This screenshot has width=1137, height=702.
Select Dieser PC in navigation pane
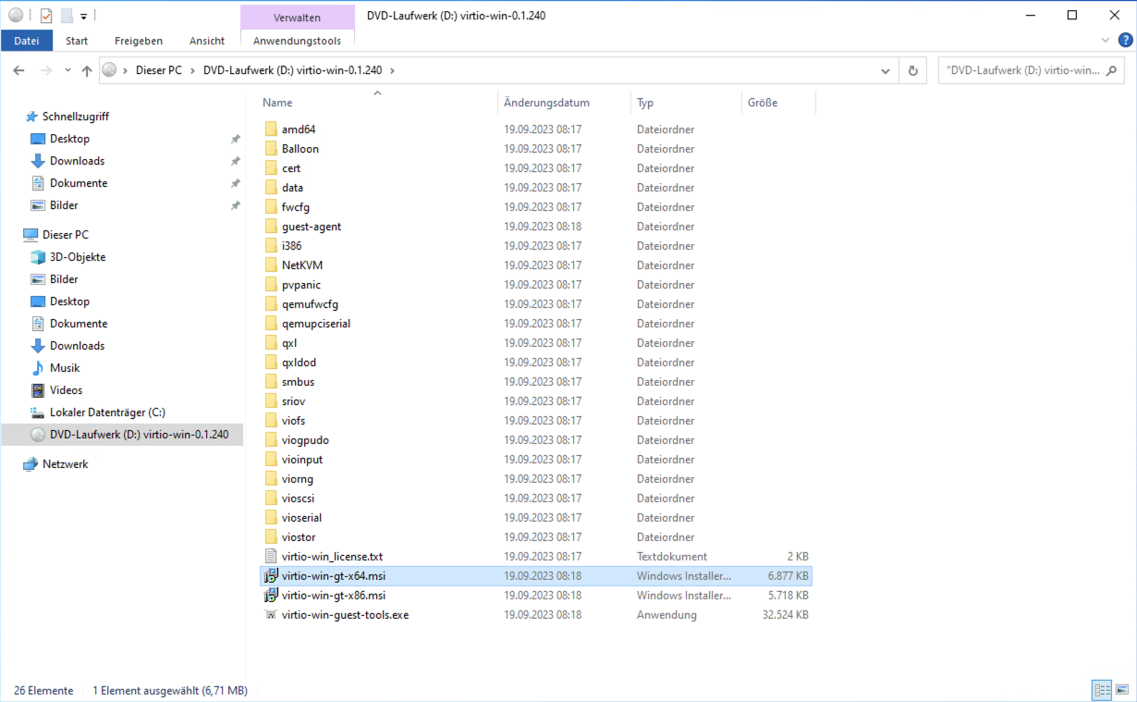tap(66, 235)
